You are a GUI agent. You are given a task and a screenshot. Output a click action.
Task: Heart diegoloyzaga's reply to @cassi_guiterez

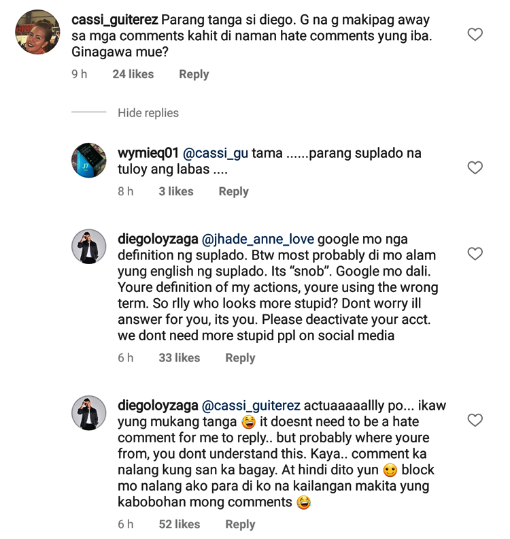point(475,420)
